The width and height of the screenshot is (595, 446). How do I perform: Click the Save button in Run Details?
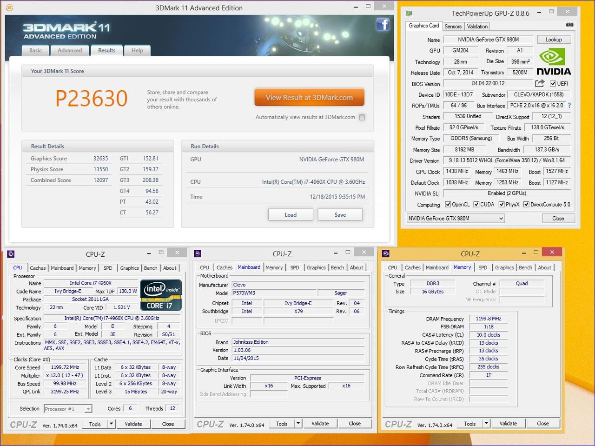[340, 215]
